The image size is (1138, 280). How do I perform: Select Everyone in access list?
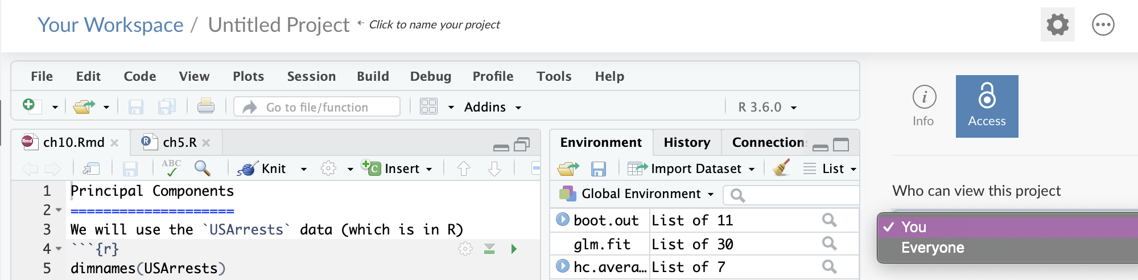tap(933, 248)
